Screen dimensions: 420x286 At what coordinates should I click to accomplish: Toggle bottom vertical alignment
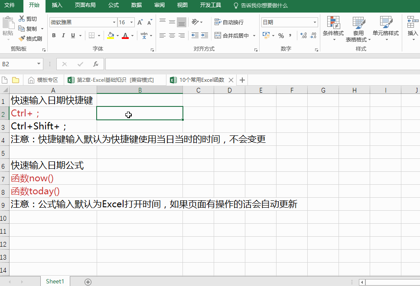[182, 22]
